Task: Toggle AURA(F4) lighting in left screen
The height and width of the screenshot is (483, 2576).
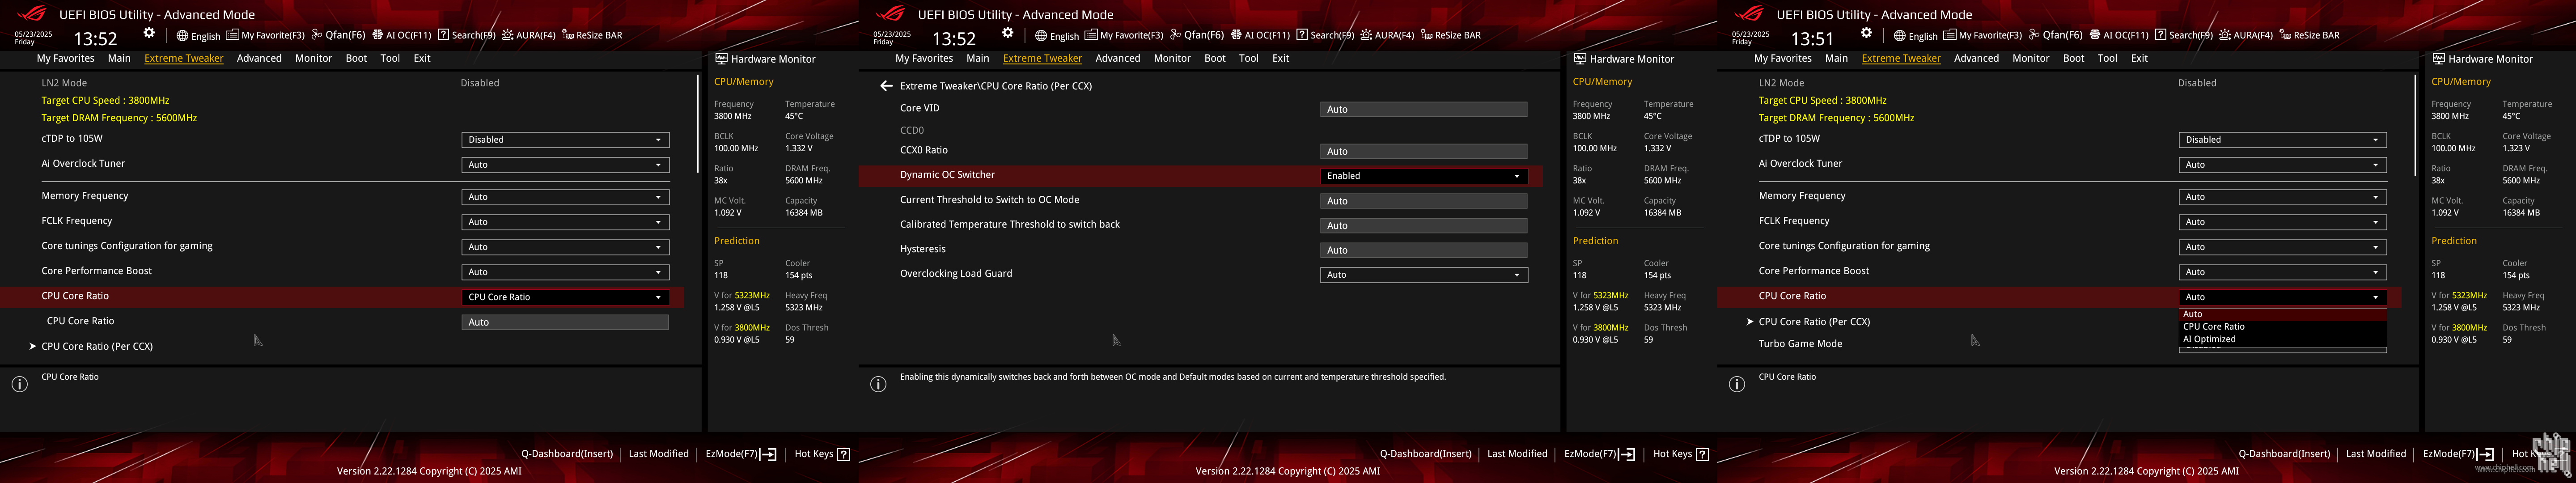Action: [x=528, y=35]
